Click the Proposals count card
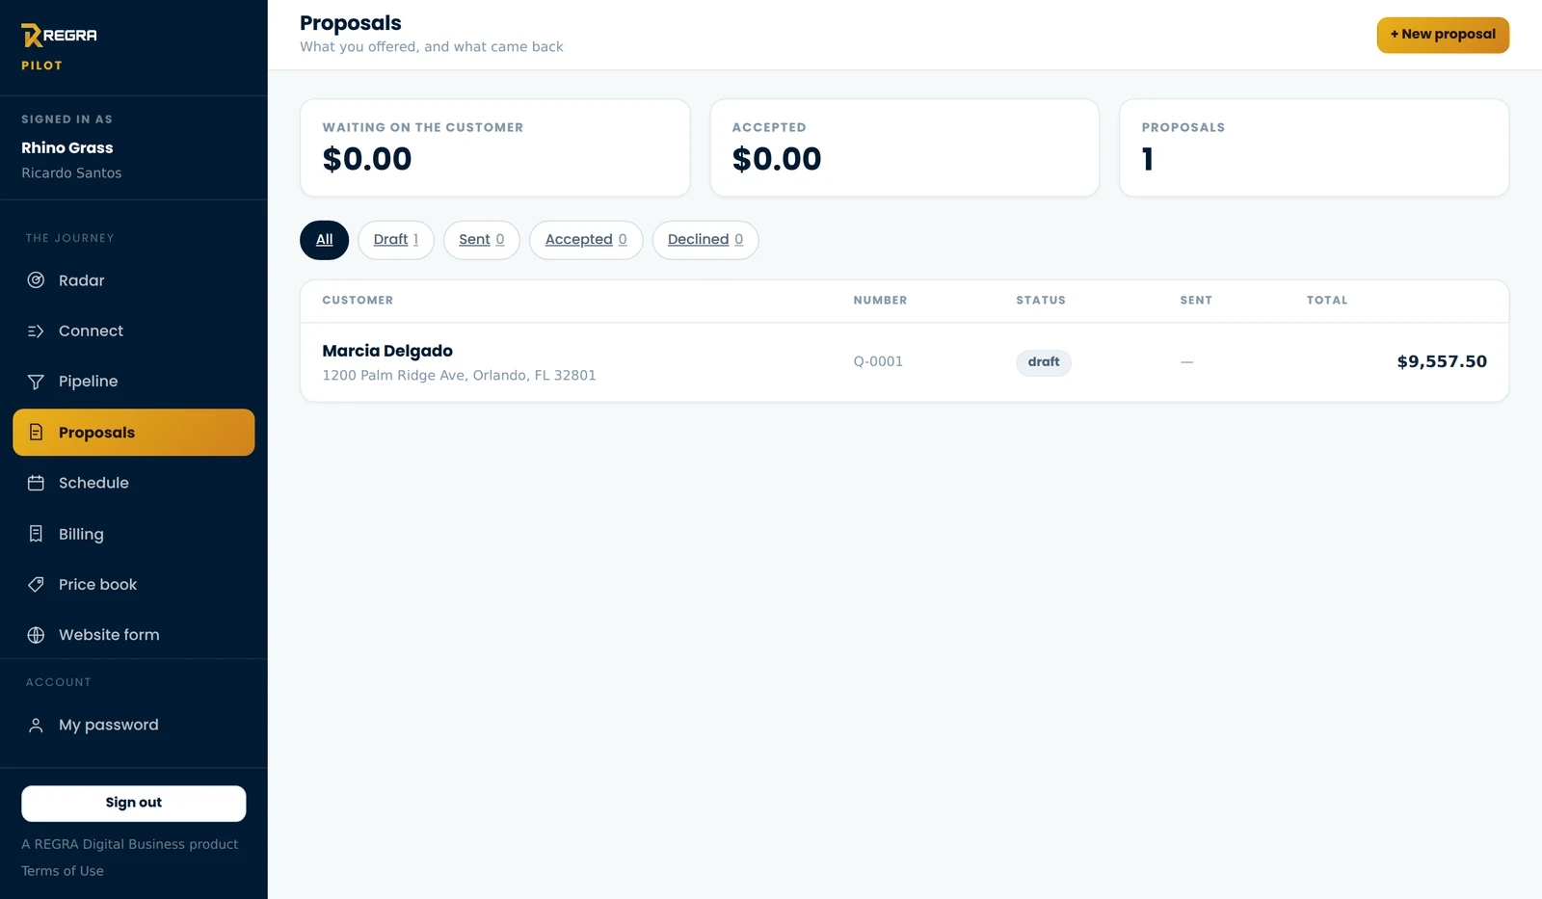Screen dimensions: 1542x899 click(1314, 147)
